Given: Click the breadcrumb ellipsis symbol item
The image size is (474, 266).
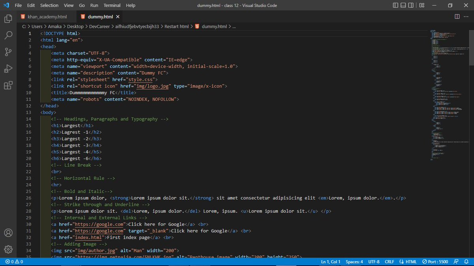Looking at the screenshot, I should click(x=234, y=26).
